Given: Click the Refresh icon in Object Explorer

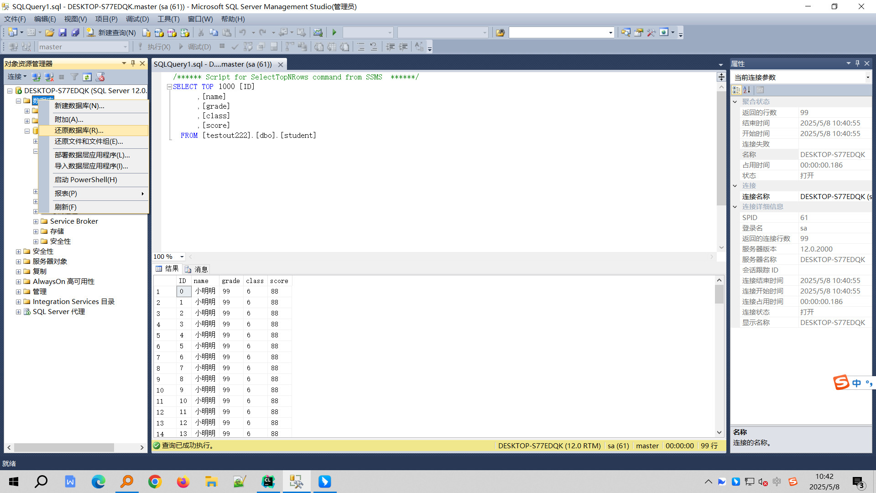Looking at the screenshot, I should (x=87, y=77).
